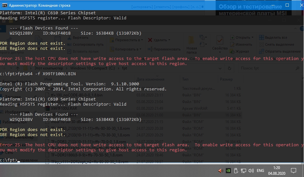Select the file mod-70-30-30-d8.rom

[70, 122]
